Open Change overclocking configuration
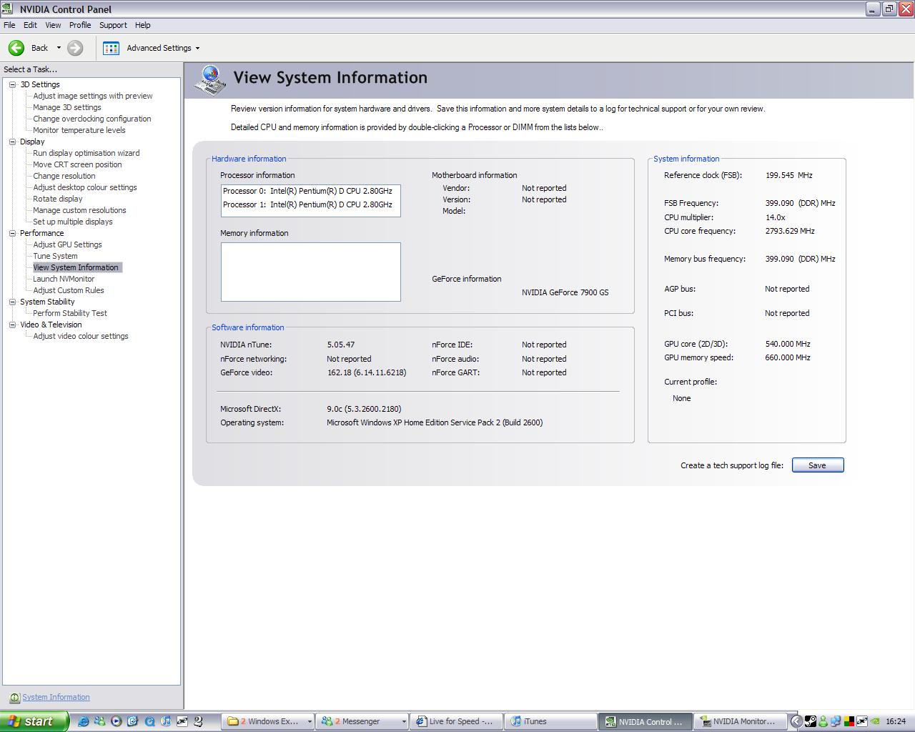915x732 pixels. tap(92, 119)
